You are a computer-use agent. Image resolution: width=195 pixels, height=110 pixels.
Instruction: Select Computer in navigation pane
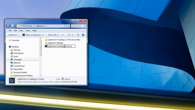click(x=18, y=60)
